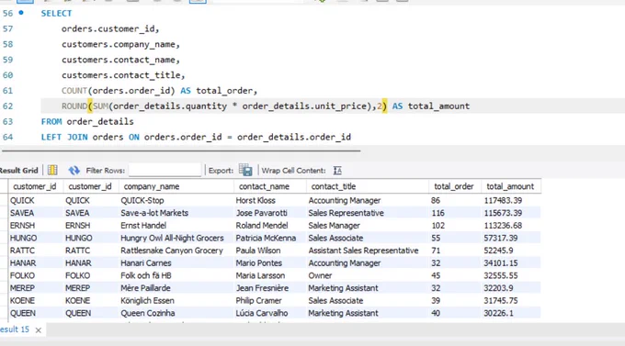Select total_amount cell '30226.1'
Screen dimensions: 625x346
tap(498, 313)
